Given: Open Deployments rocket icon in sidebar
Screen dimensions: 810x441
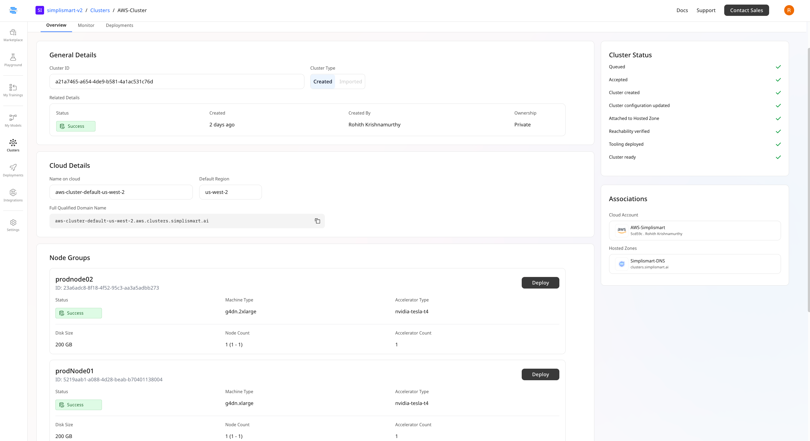Looking at the screenshot, I should coord(13,170).
